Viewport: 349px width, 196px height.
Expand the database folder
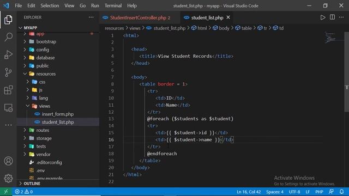pos(58,58)
